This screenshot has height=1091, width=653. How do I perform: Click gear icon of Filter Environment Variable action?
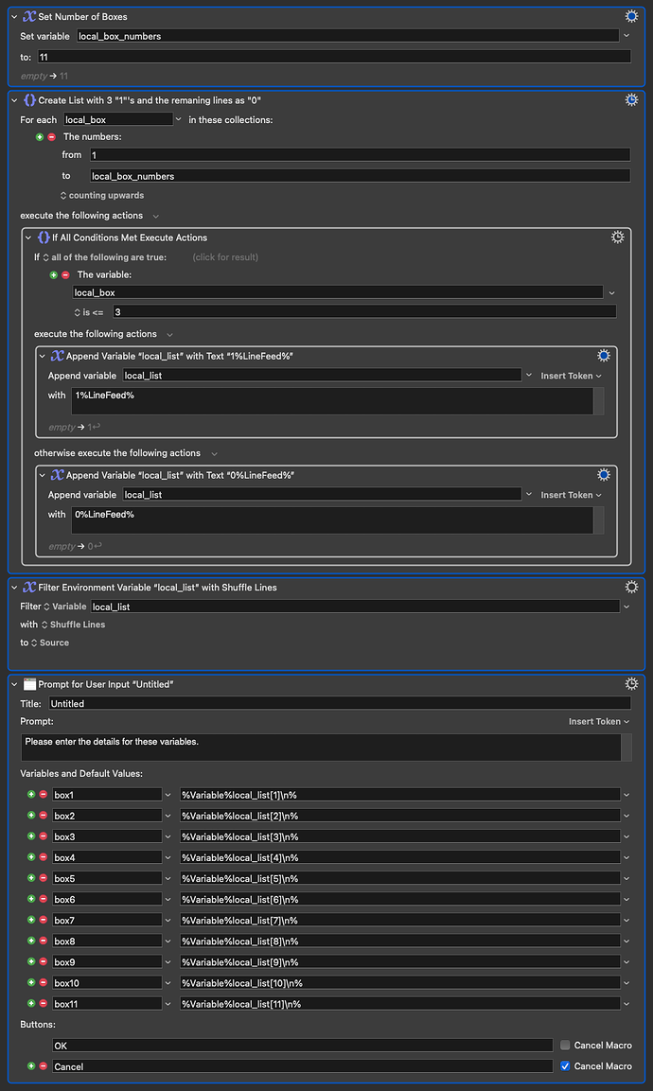(x=632, y=587)
